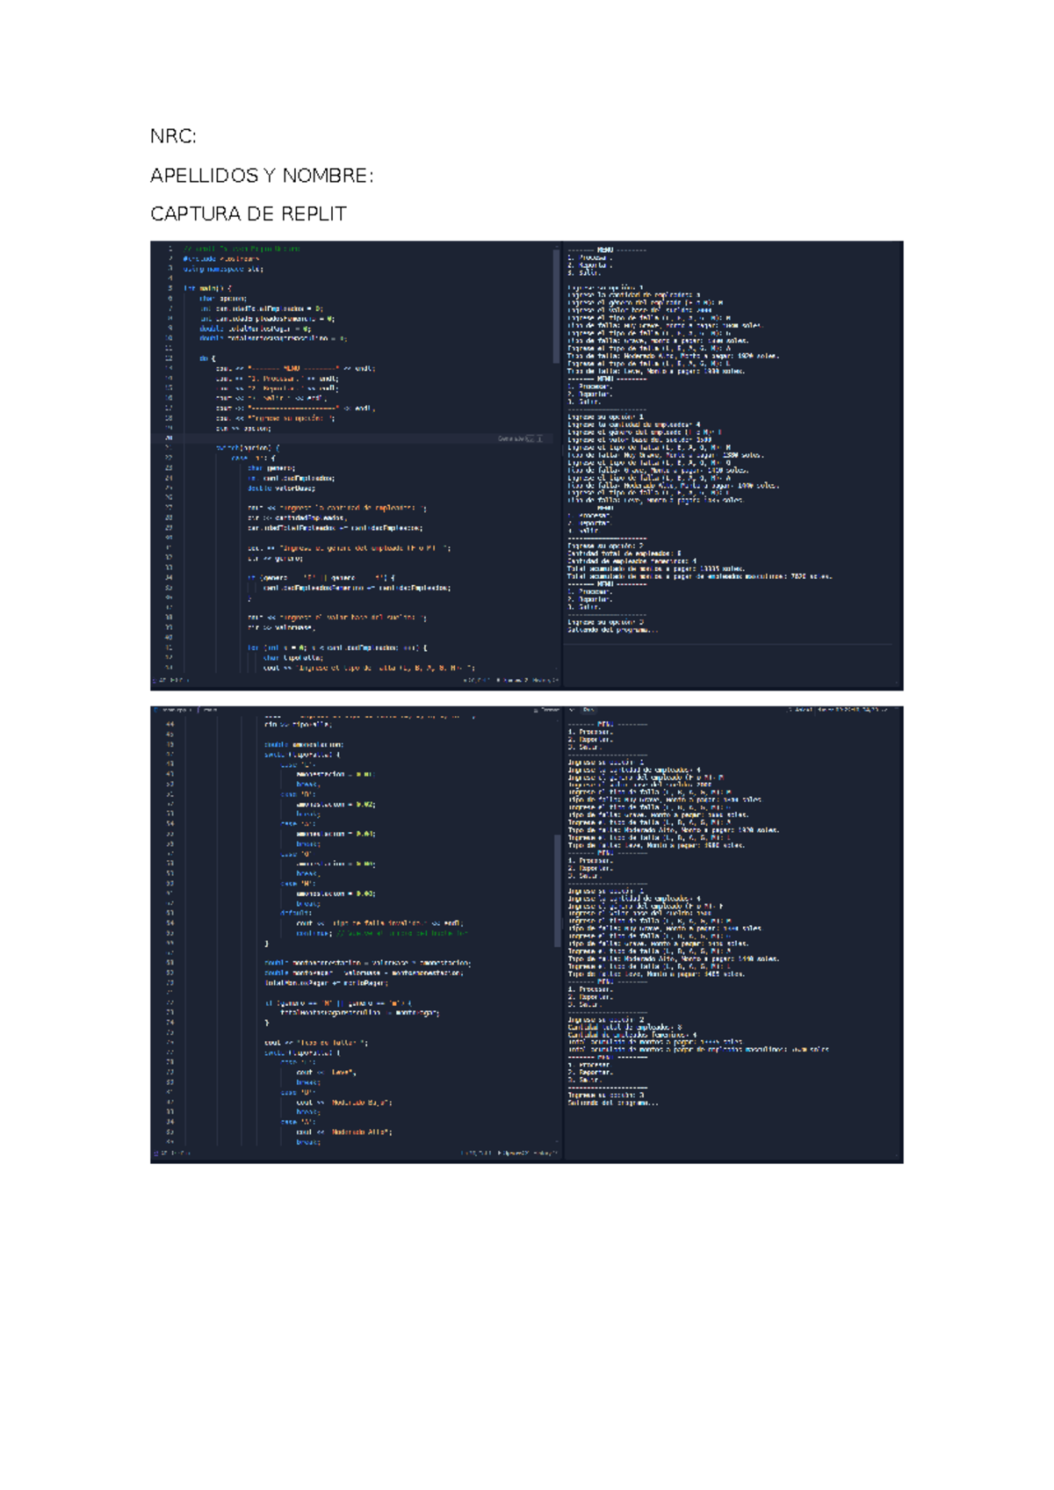Click the Generate Ctrl I hint on line 20
The width and height of the screenshot is (1054, 1490).
520,438
